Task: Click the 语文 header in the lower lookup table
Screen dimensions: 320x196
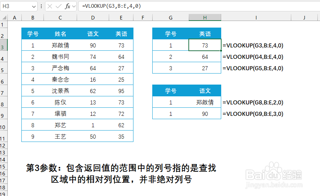Action: tap(205, 91)
